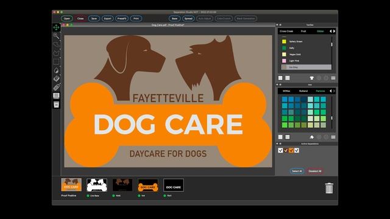
Task: Click the plus icon in Inks panel
Action: click(319, 137)
